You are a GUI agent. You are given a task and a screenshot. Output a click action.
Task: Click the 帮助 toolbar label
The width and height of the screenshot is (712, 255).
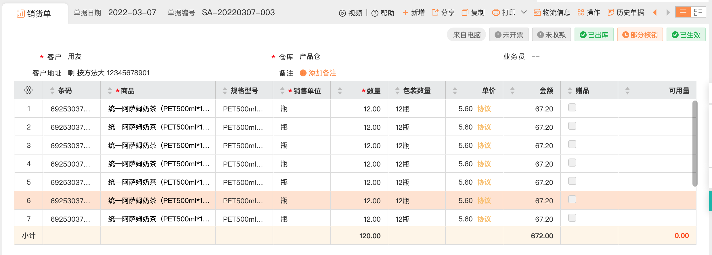tap(388, 13)
